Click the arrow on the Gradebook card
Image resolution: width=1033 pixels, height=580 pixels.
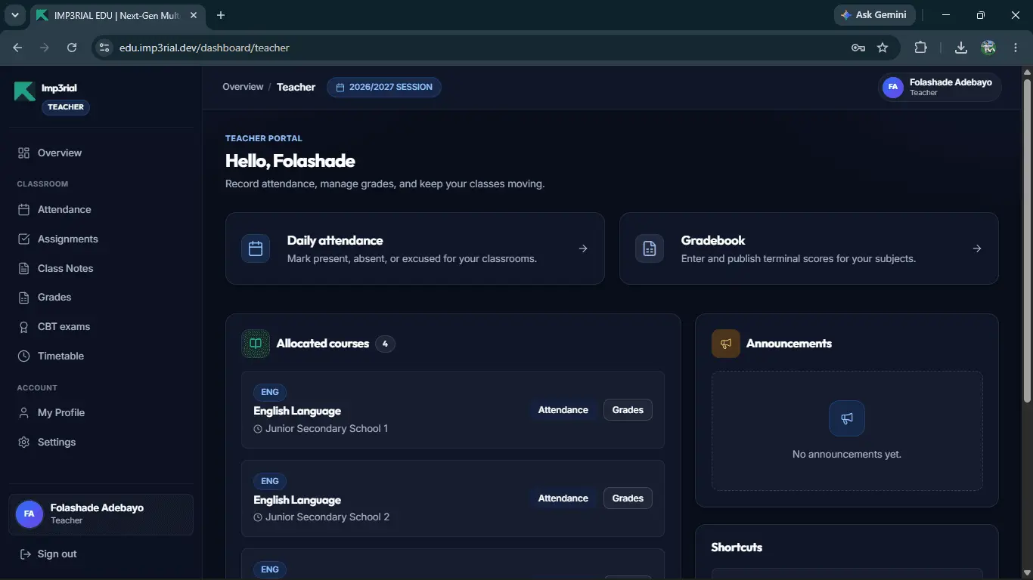click(x=977, y=248)
